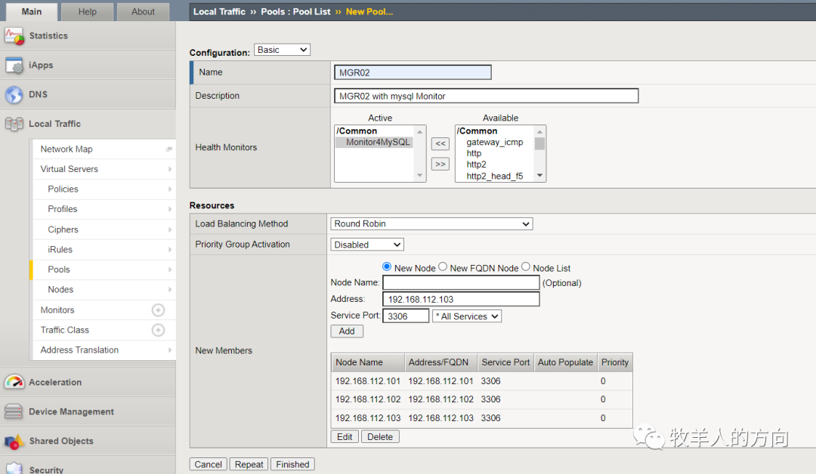Open the iApps section icon
Viewport: 816px width, 474px height.
click(x=14, y=66)
